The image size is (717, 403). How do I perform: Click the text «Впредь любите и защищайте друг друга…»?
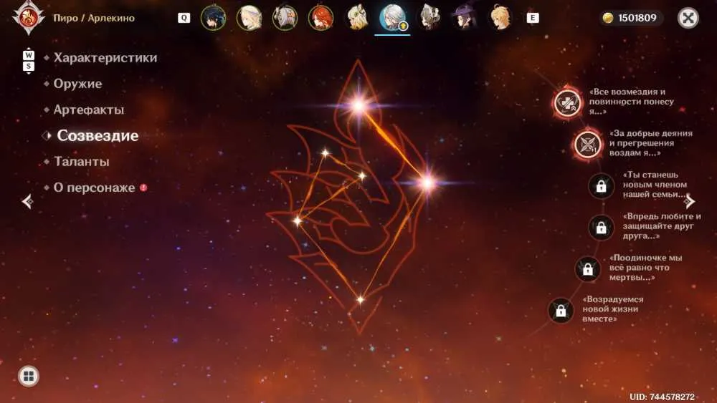[661, 226]
